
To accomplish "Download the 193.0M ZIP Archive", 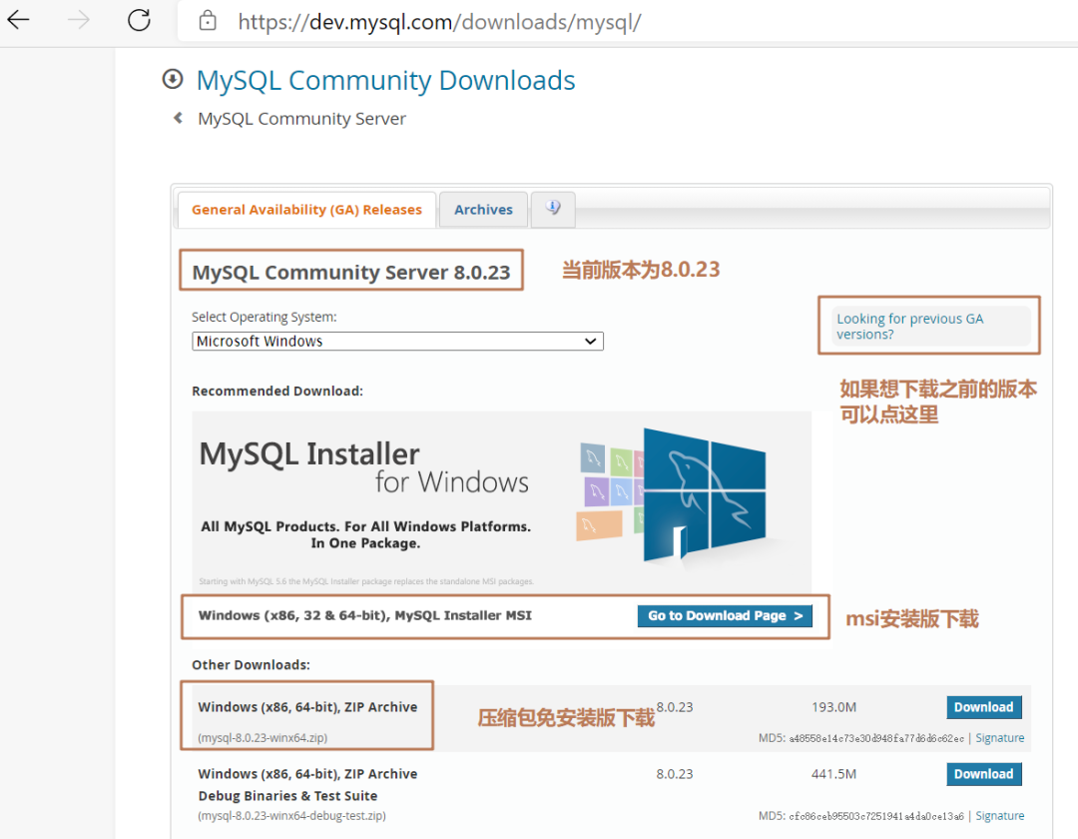I will point(984,707).
